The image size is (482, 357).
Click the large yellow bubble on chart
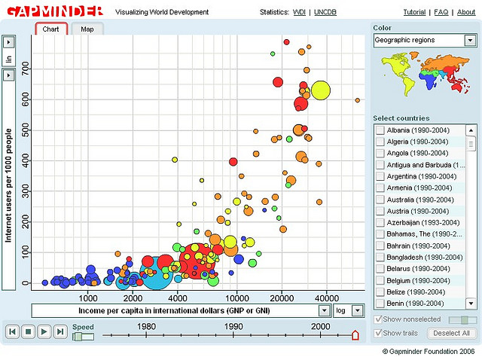[x=320, y=90]
